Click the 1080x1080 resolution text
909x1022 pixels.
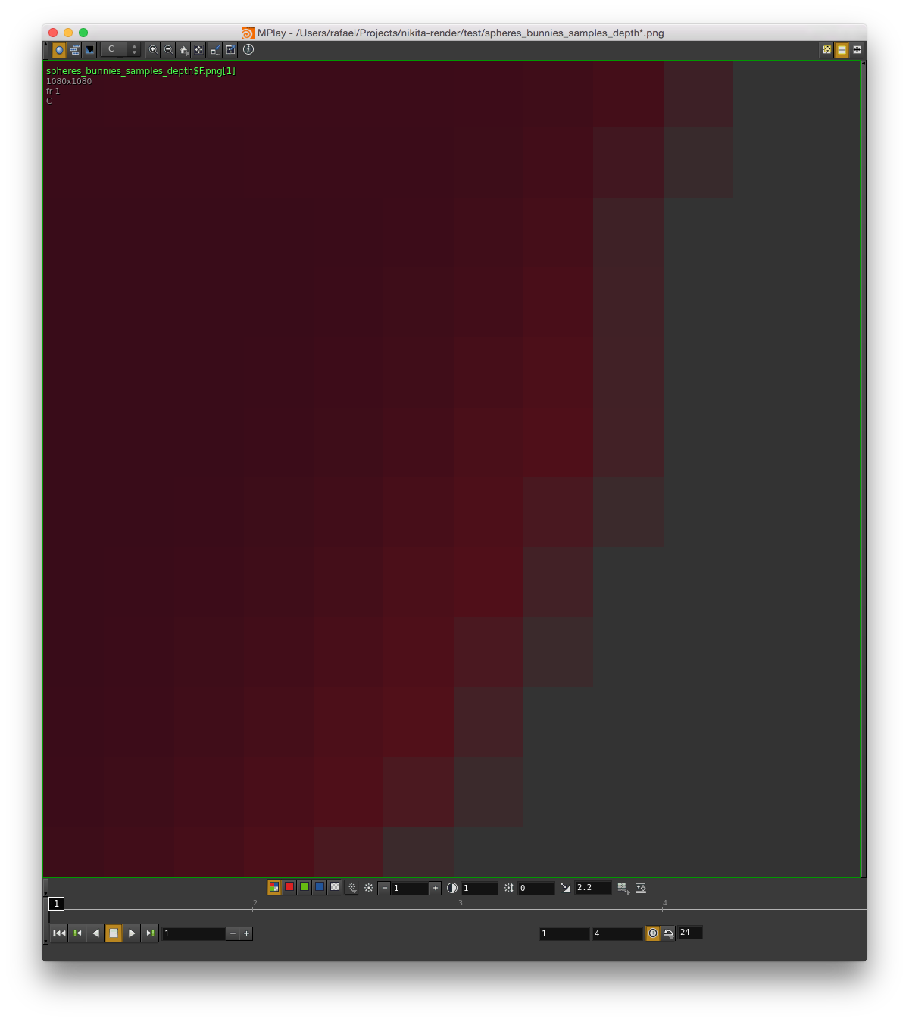pyautogui.click(x=69, y=81)
